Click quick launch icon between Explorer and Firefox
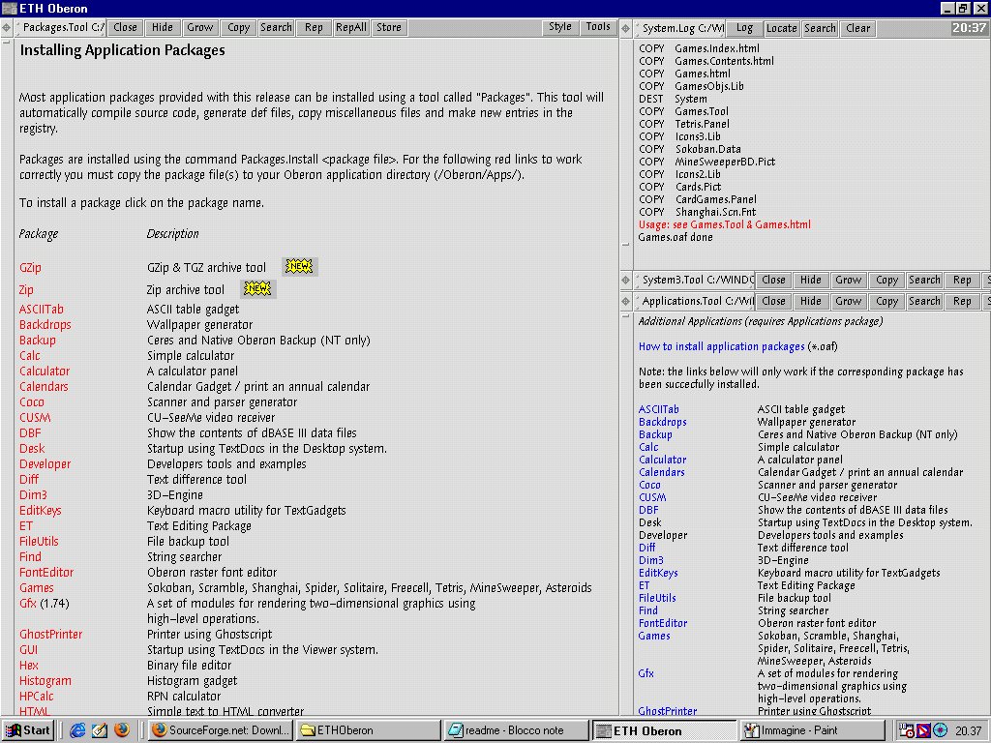The width and height of the screenshot is (991, 743). pos(99,730)
